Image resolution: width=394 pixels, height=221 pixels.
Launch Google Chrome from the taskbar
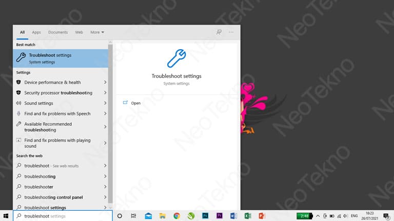(x=176, y=216)
